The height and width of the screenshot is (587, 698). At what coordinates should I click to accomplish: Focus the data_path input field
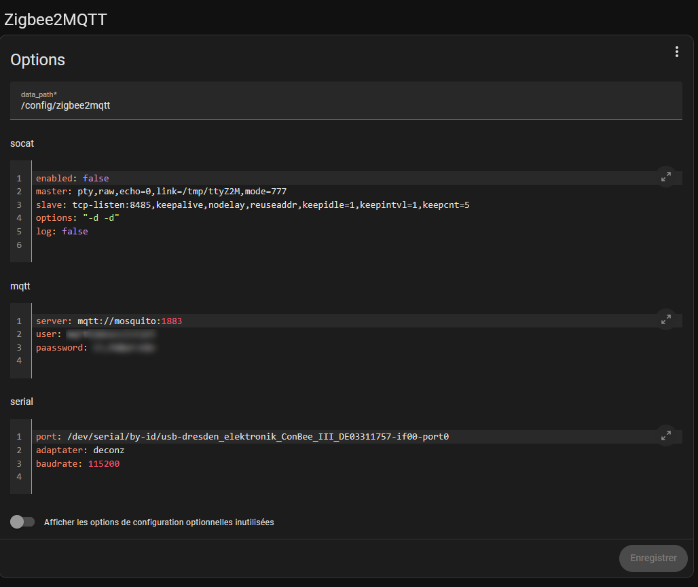346,105
